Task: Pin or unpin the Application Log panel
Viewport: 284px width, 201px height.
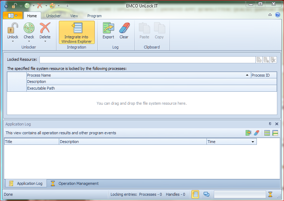Action: 270,124
